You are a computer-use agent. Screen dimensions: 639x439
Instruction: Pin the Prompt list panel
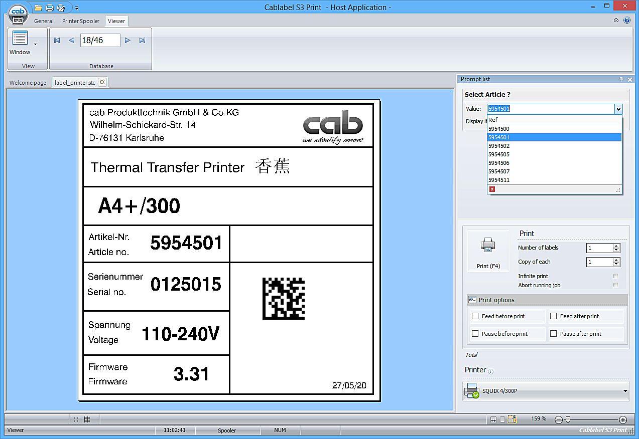click(621, 79)
